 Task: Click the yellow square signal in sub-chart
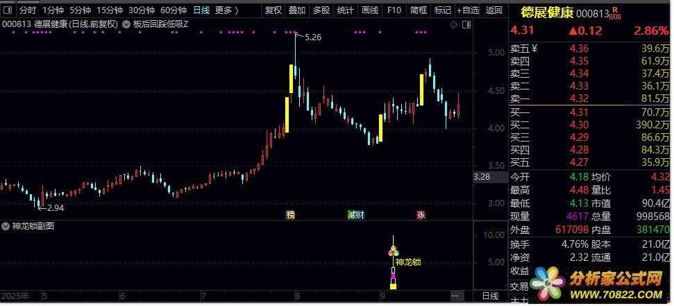pyautogui.click(x=393, y=287)
